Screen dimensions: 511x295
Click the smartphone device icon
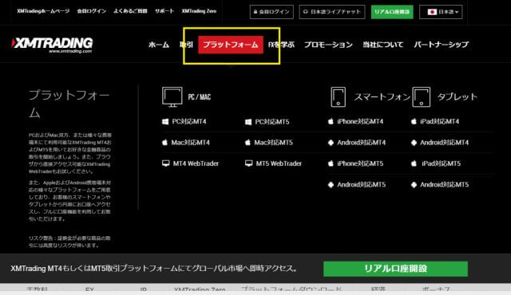(x=338, y=97)
